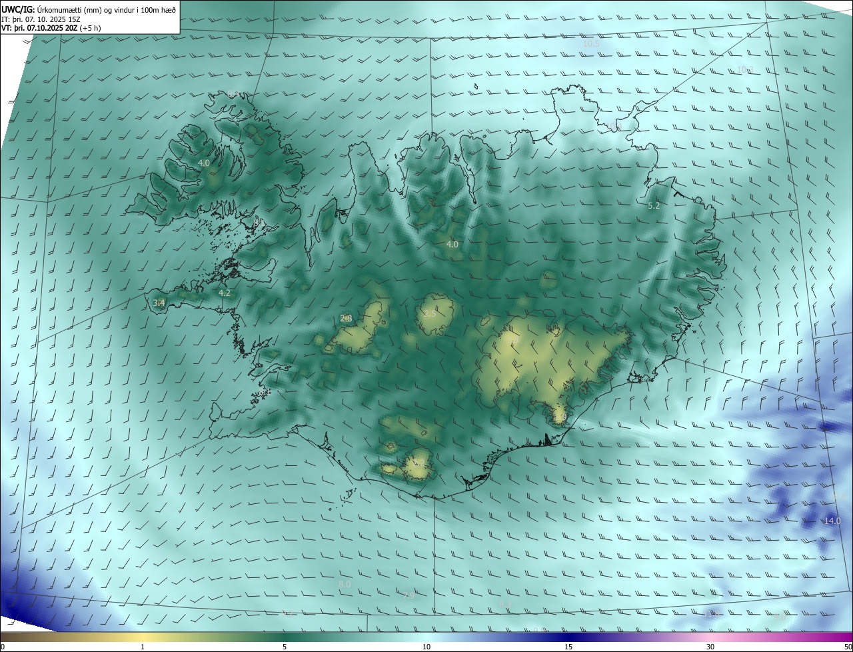Click the 5 tick on the color scale
Viewport: 853px width, 652px height.
pyautogui.click(x=285, y=647)
